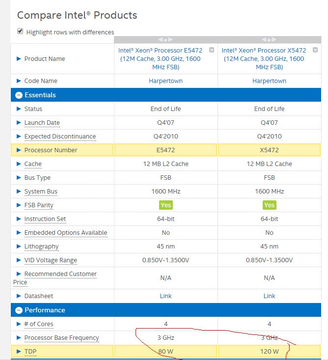Remove the Xeon X5472 column with its X icon
This screenshot has width=328, height=360.
pyautogui.click(x=315, y=50)
